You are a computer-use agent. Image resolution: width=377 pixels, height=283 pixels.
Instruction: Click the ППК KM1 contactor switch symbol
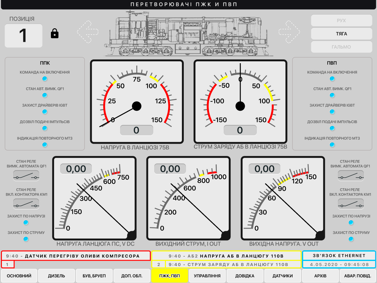(x=26, y=204)
